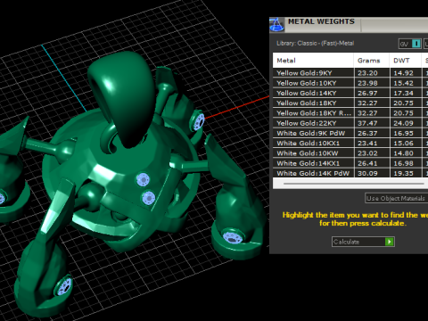
Task: Toggle the GV switch
Action: (410, 44)
